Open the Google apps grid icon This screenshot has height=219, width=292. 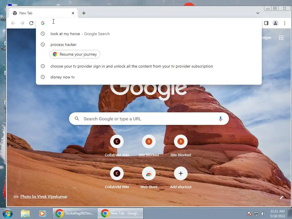pos(281,38)
